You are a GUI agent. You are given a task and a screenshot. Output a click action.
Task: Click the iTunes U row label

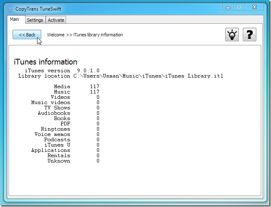[57, 145]
